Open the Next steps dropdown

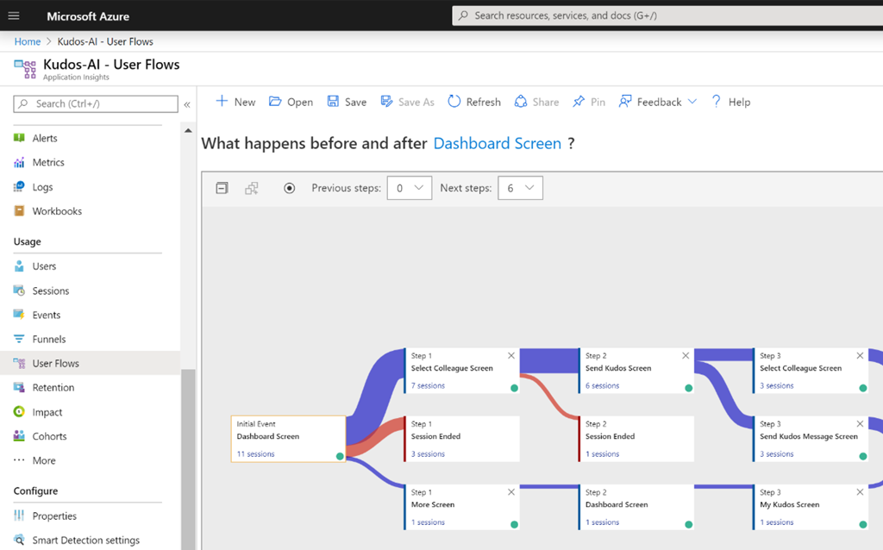point(520,188)
